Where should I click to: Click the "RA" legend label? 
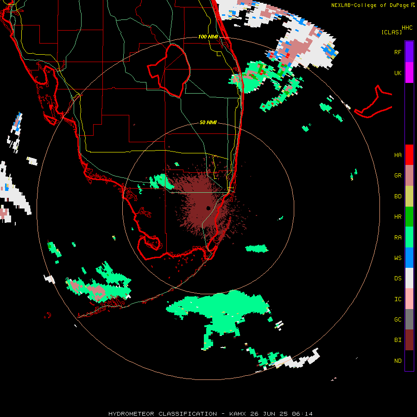pos(398,238)
